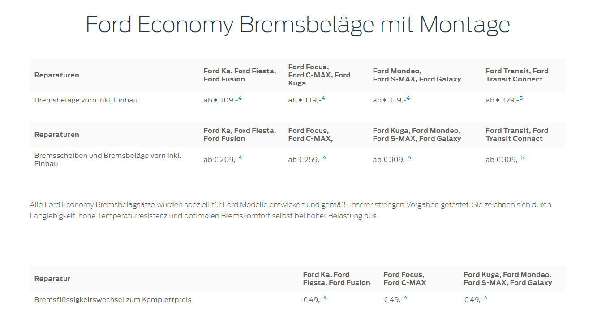Open footnote 4 for brake fluid Ka/Fiesta price
Viewport: 614px width, 332px height.
point(325,298)
